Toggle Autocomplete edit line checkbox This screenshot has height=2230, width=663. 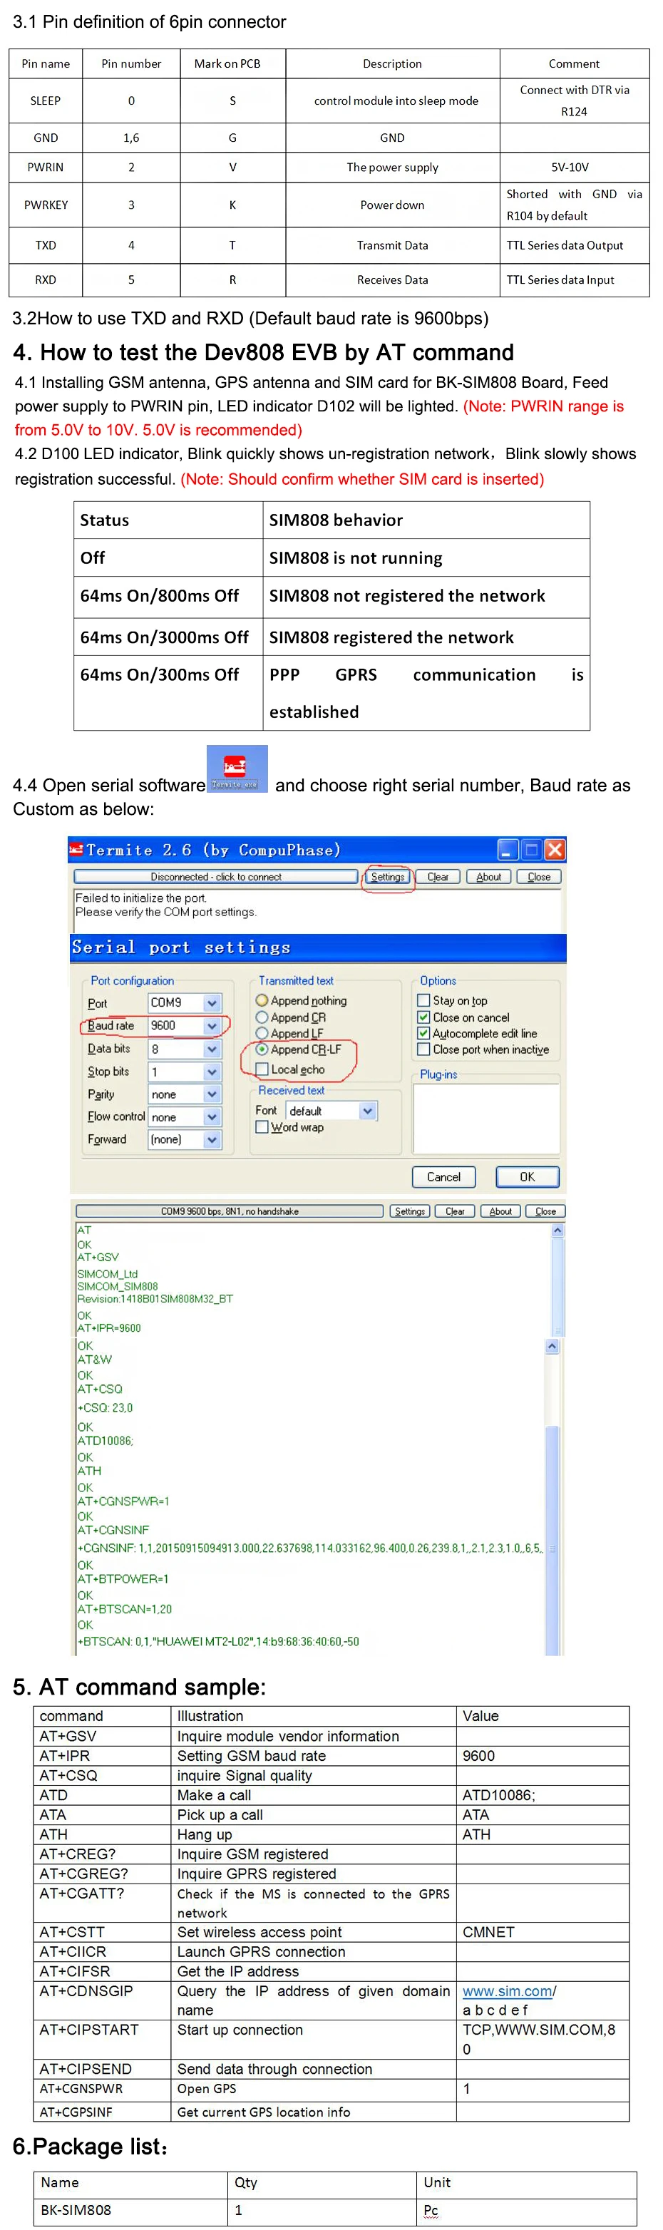(x=423, y=1033)
